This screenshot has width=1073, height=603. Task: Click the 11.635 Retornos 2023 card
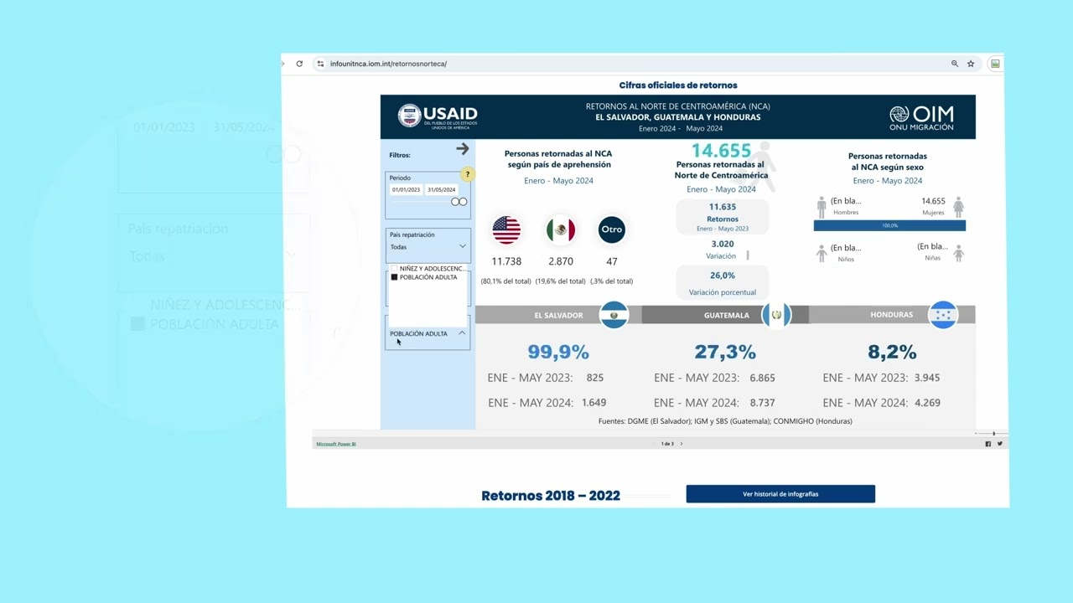(723, 217)
